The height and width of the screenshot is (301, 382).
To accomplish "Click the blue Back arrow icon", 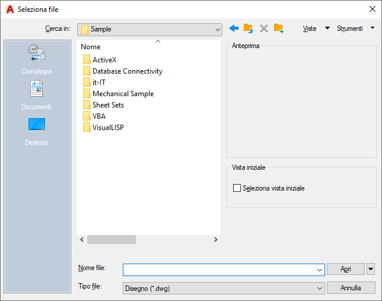I will (x=234, y=28).
